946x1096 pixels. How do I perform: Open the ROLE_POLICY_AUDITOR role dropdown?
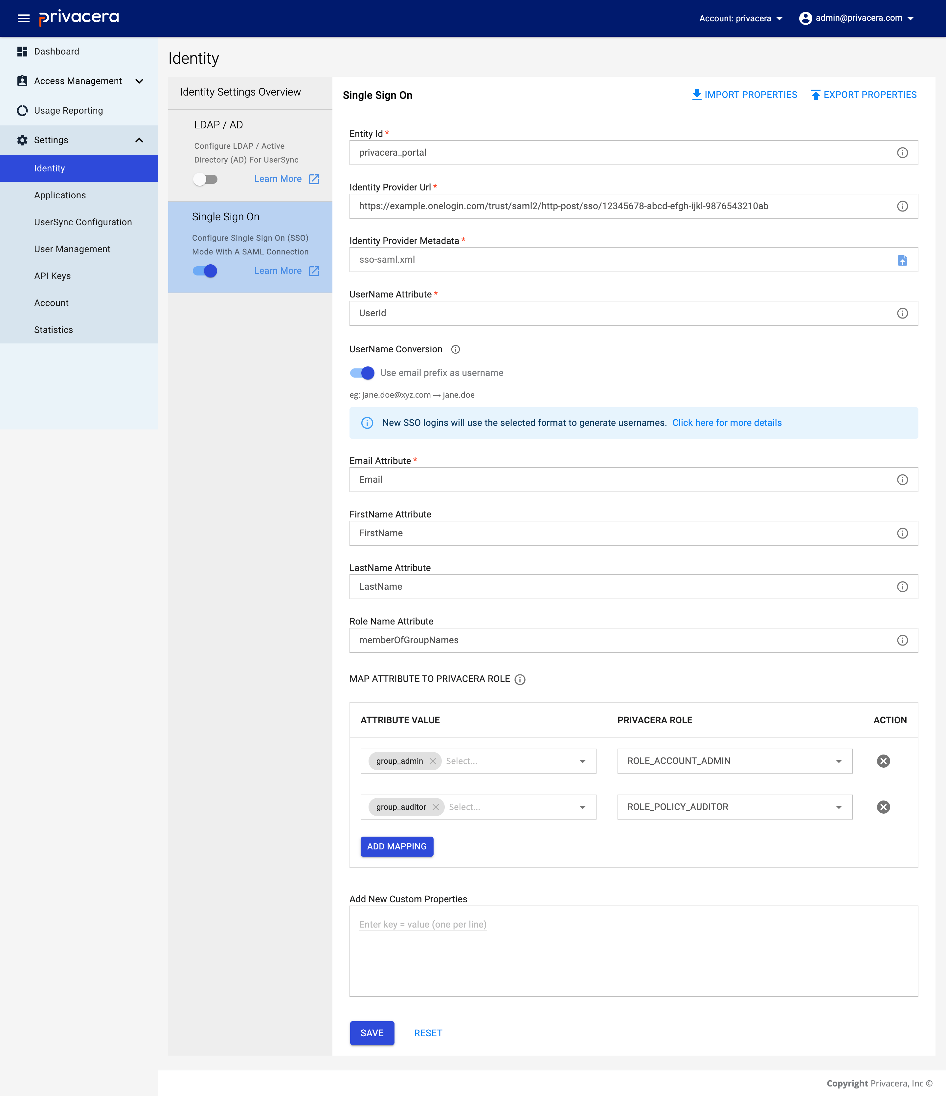[734, 807]
